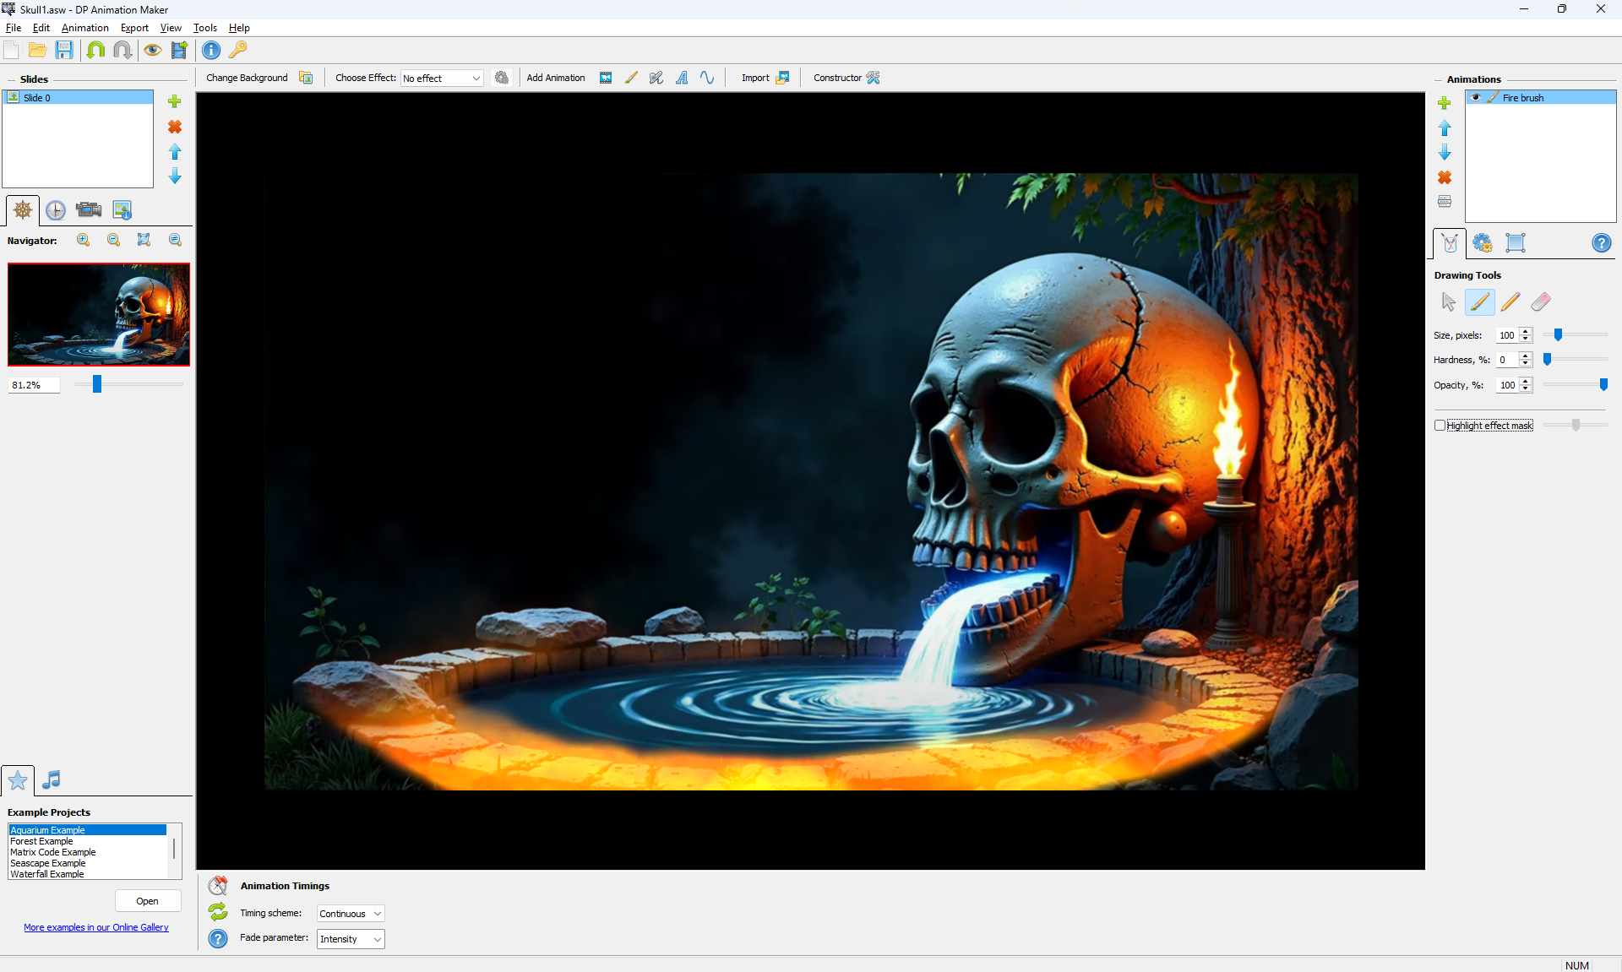1622x972 pixels.
Task: Select Waterfall Example in projects list
Action: coord(47,874)
